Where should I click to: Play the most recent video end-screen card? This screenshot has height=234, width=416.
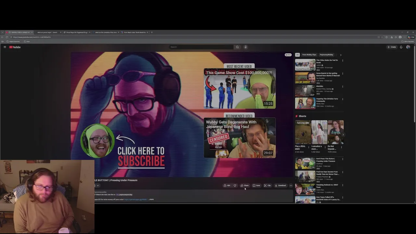point(240,89)
